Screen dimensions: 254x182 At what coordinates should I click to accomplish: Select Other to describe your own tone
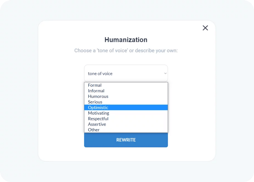94,130
